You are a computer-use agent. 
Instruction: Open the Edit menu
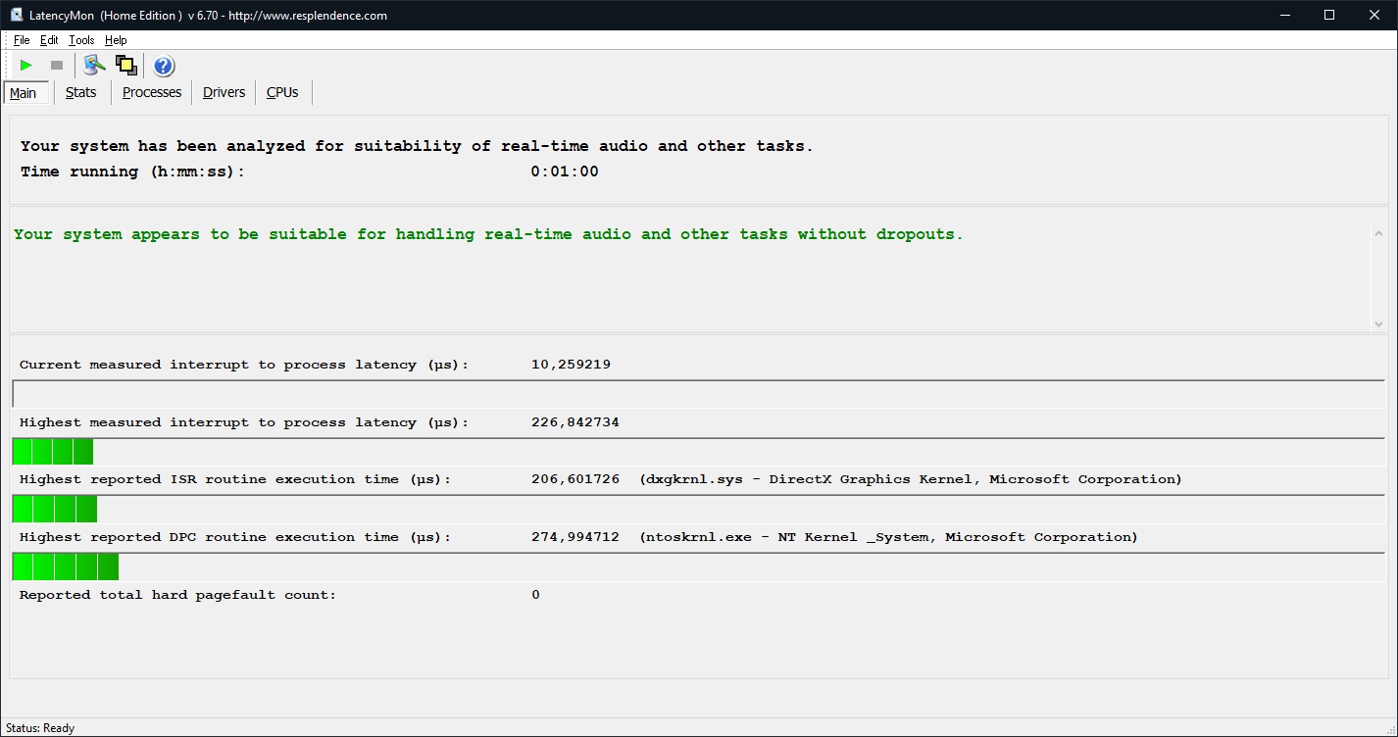49,40
